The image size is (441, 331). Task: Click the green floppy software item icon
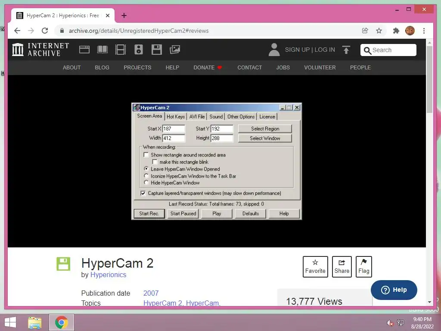coord(63,264)
